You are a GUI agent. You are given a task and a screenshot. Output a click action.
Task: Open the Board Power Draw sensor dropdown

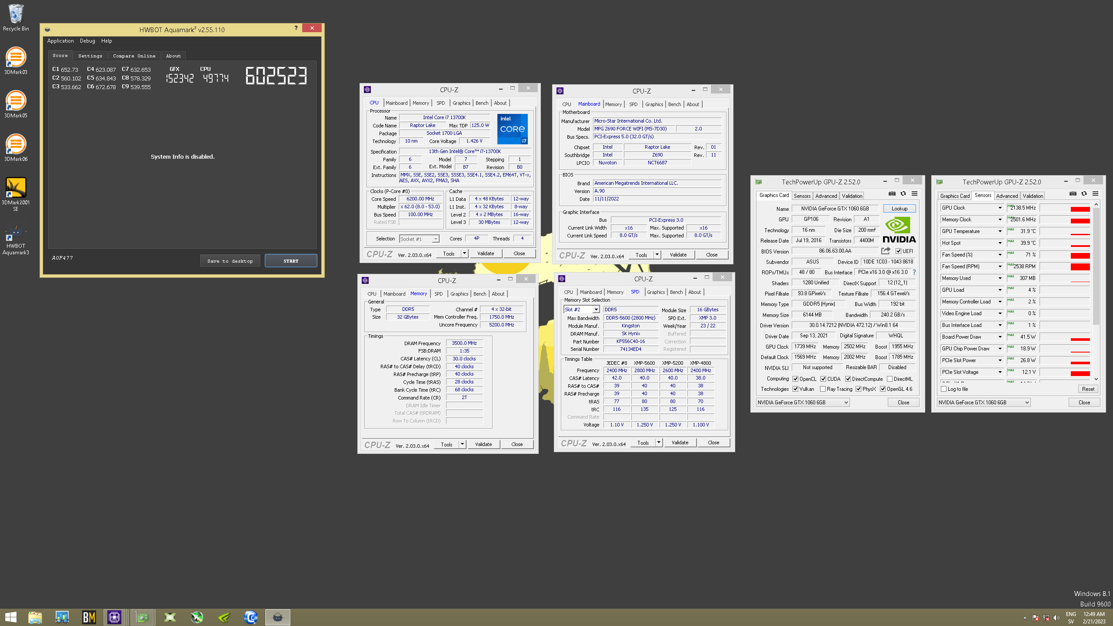(1000, 337)
